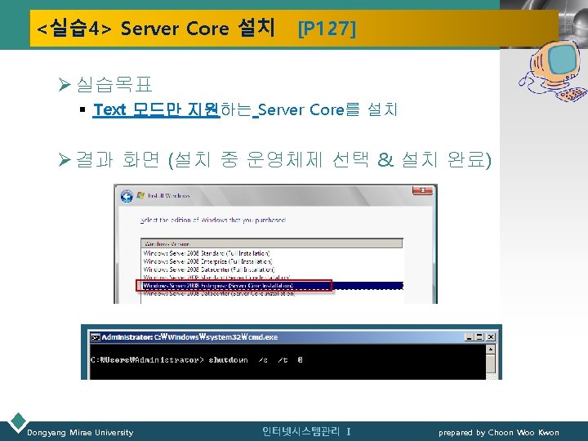
Task: Minimize the Administrator cmd.exe window
Action: [x=469, y=337]
